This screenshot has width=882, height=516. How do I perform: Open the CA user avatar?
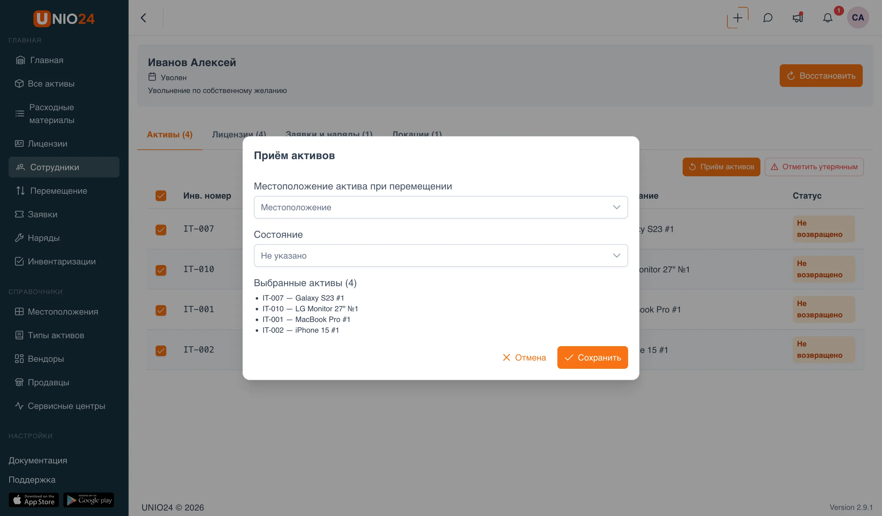click(x=858, y=17)
